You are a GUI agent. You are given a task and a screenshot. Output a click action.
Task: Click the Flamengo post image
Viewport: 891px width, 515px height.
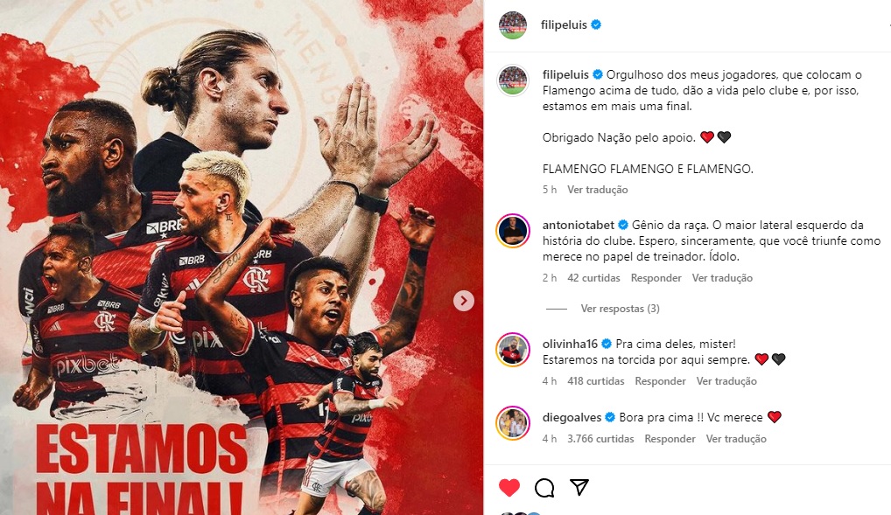(242, 257)
